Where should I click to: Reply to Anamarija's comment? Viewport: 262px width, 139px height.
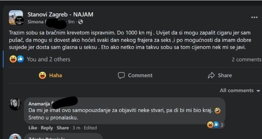tap(47, 128)
